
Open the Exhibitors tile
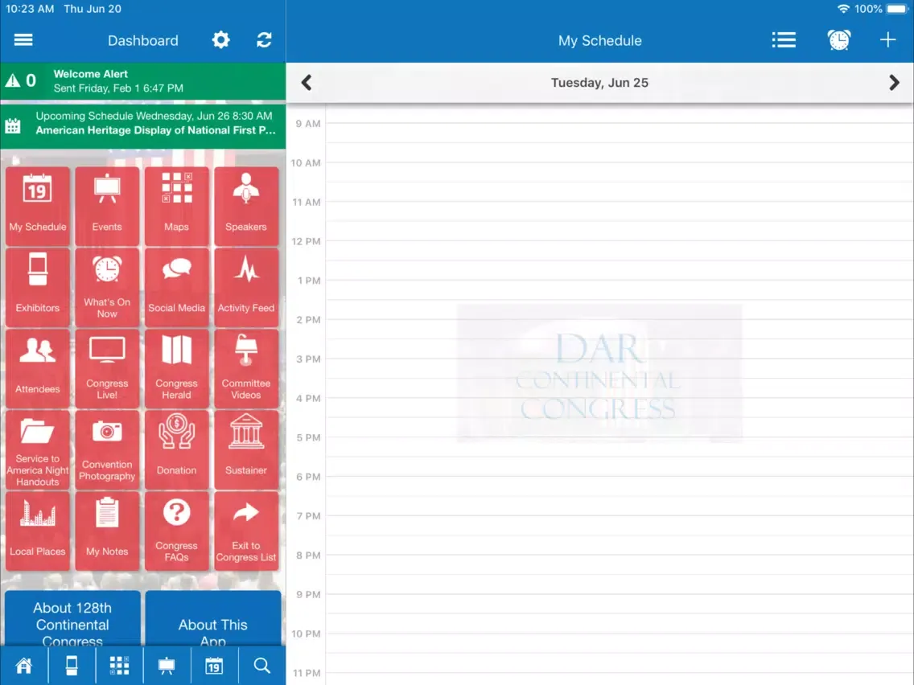coord(38,286)
